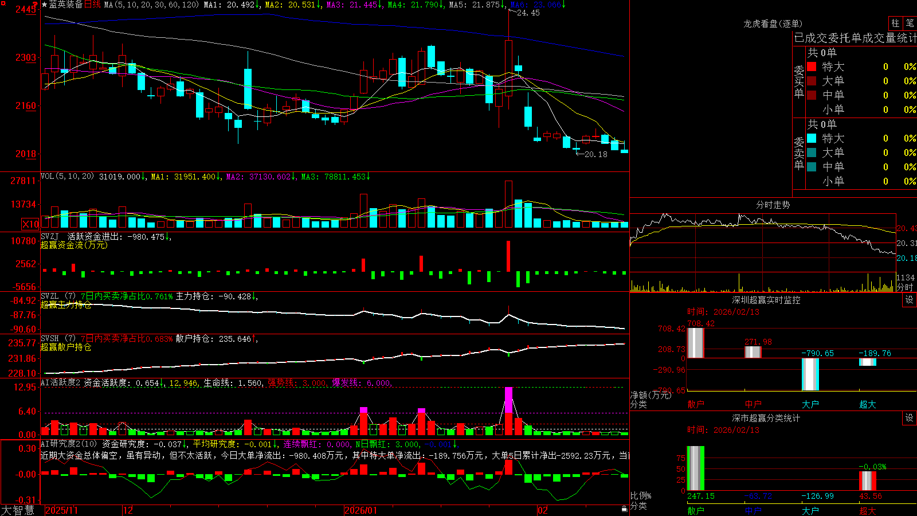Select the 2025/11 timeline marker

pos(61,510)
